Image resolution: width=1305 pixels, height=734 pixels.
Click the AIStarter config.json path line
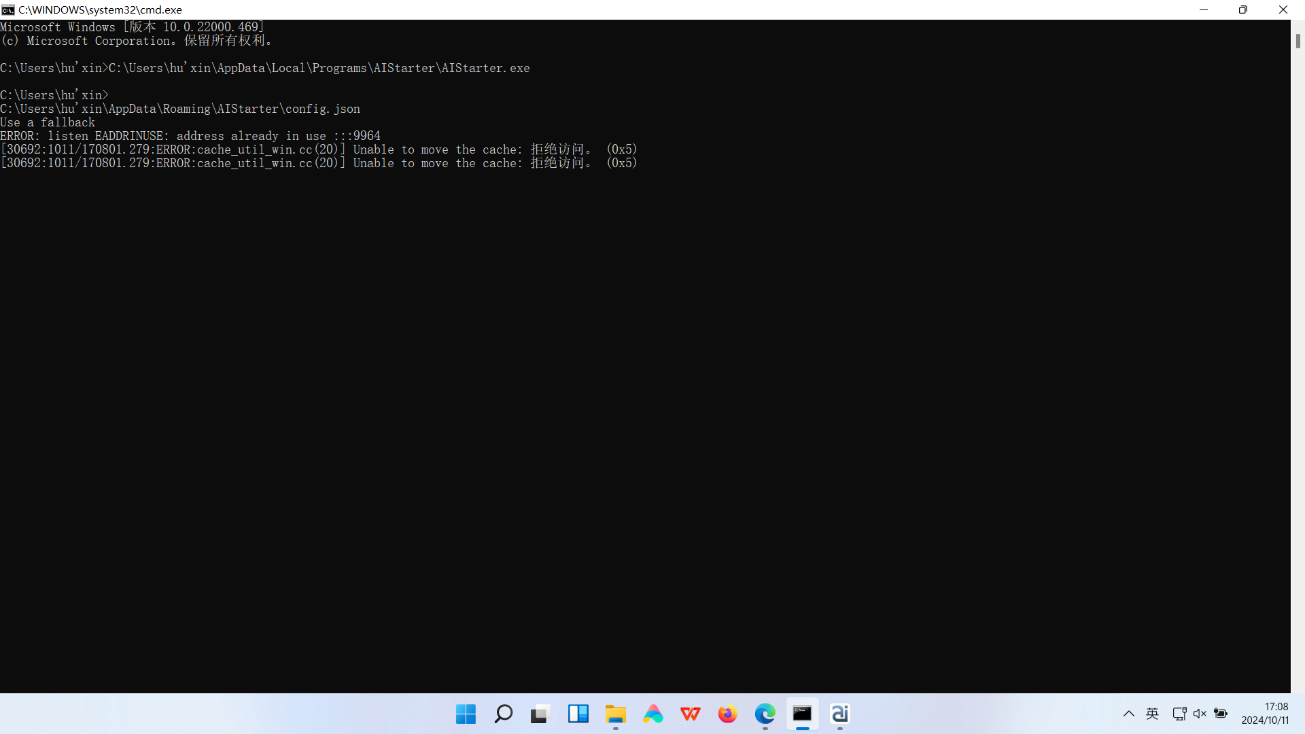point(180,109)
